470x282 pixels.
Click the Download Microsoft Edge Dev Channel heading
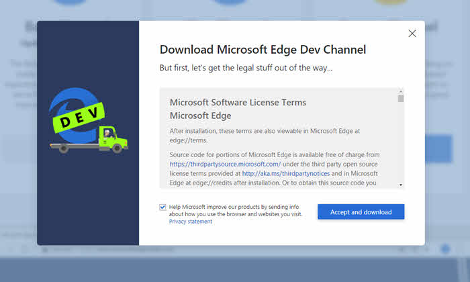click(263, 50)
